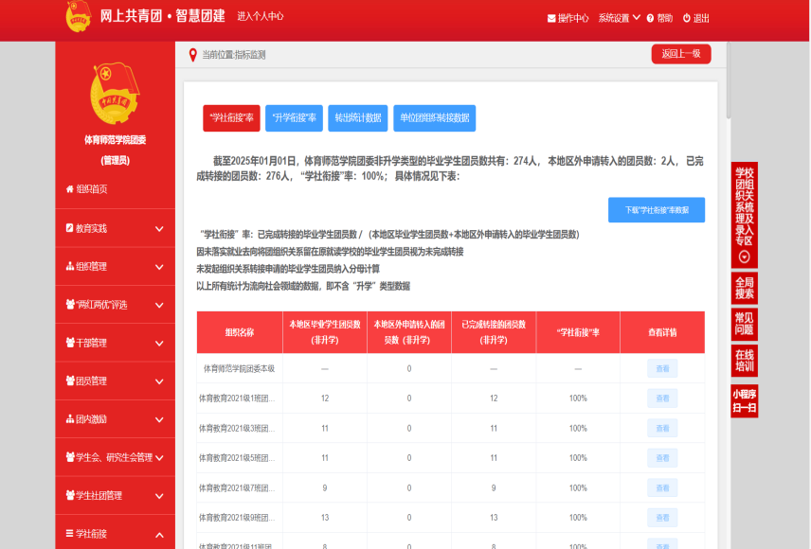Click the 全局搜索 floating side button
This screenshot has height=549, width=811.
745,288
